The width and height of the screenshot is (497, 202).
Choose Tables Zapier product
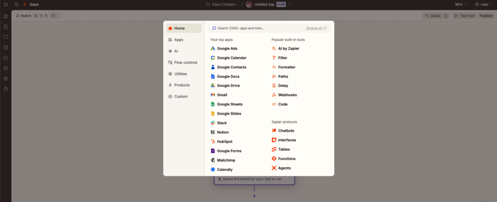pos(281,150)
